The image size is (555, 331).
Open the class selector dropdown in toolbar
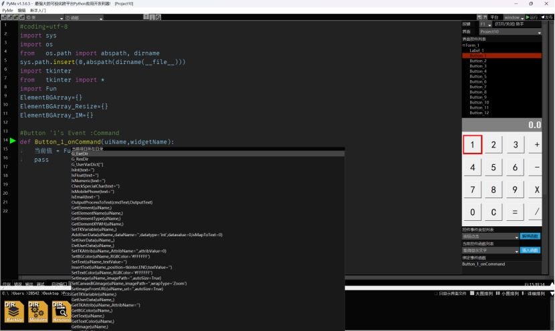pos(45,17)
